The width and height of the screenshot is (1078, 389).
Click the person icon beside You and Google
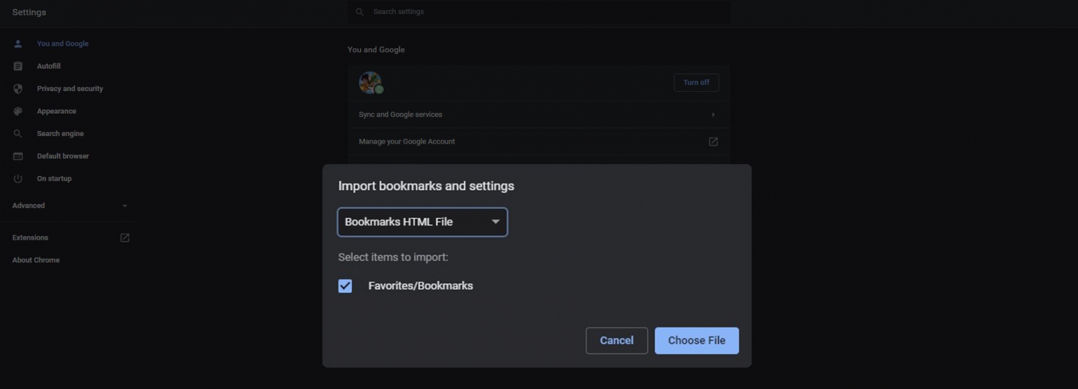click(18, 43)
